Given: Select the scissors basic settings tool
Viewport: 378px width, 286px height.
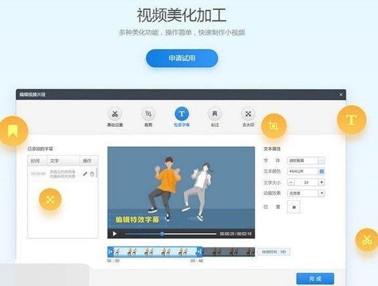Looking at the screenshot, I should click(115, 114).
